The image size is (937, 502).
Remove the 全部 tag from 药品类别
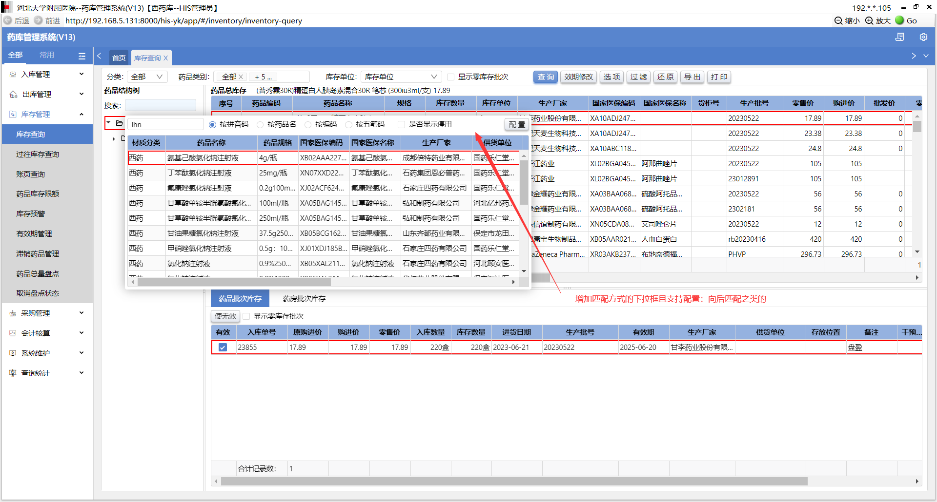241,77
